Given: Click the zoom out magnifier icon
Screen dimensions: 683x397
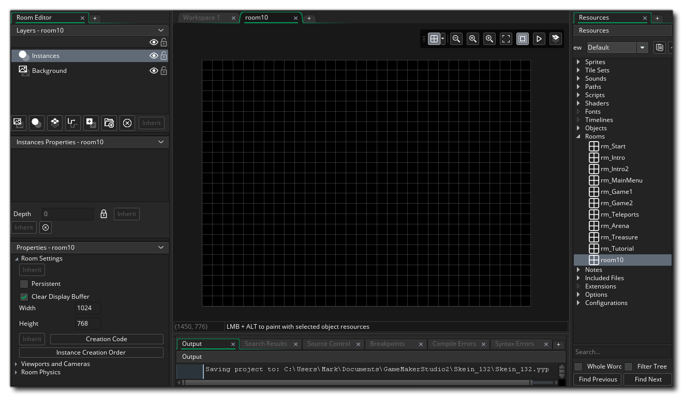Looking at the screenshot, I should (456, 39).
